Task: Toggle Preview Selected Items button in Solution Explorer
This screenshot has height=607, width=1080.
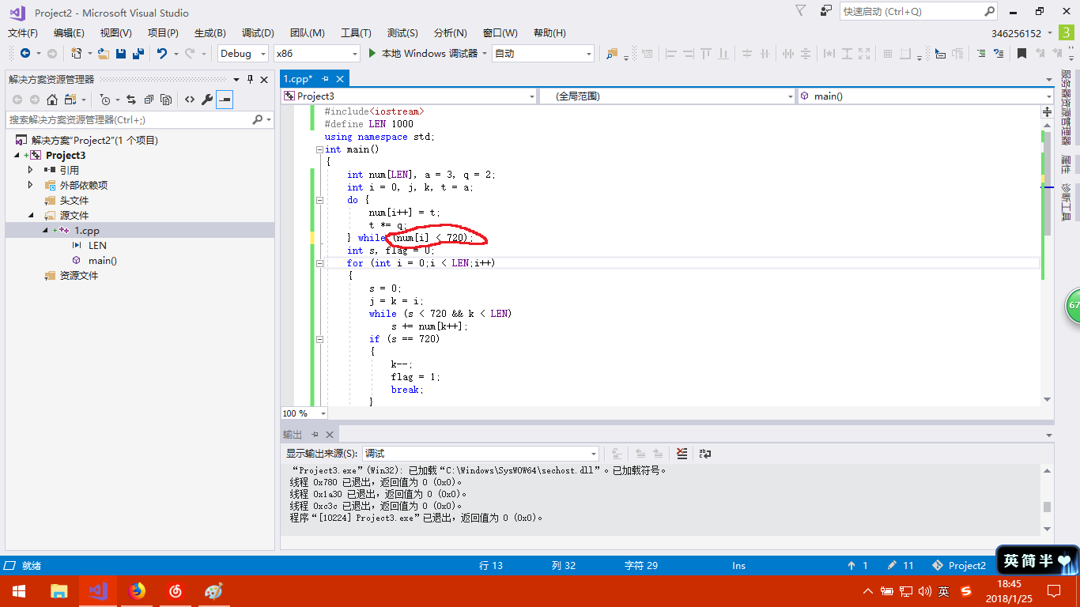Action: coord(225,100)
